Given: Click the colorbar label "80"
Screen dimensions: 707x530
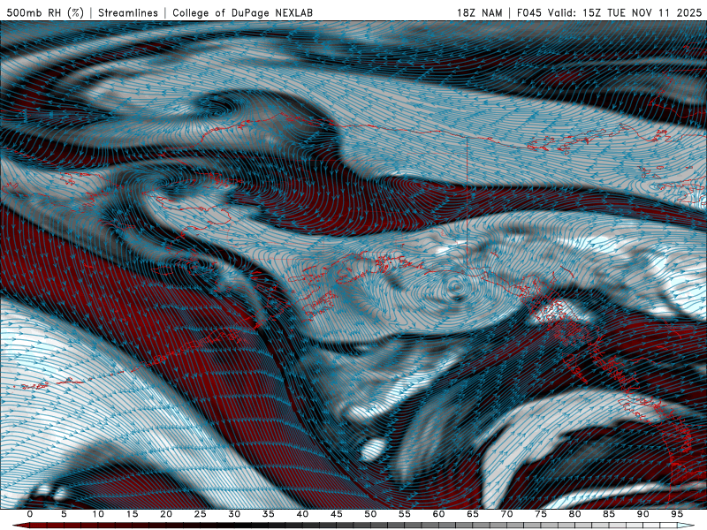Looking at the screenshot, I should tap(575, 514).
